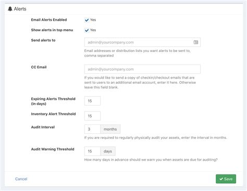Click the days unit label on Audit Warning Threshold
The width and height of the screenshot is (247, 191).
[108, 151]
